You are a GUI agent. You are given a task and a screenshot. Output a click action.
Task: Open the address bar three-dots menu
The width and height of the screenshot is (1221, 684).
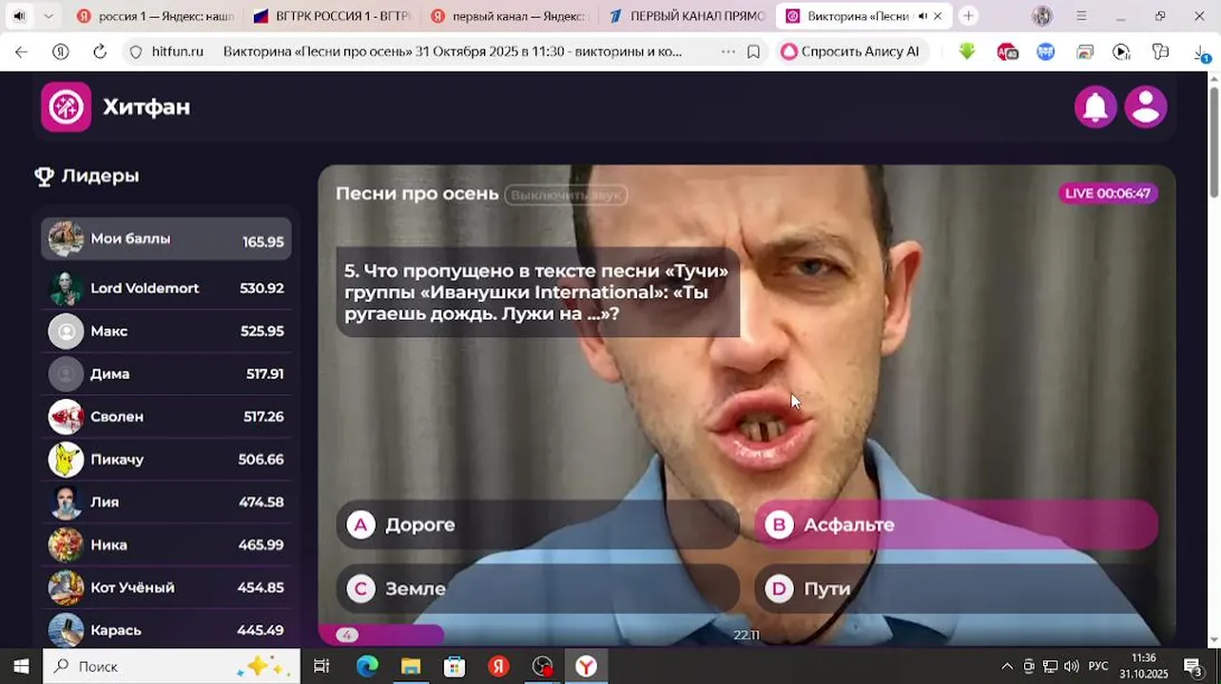coord(728,52)
